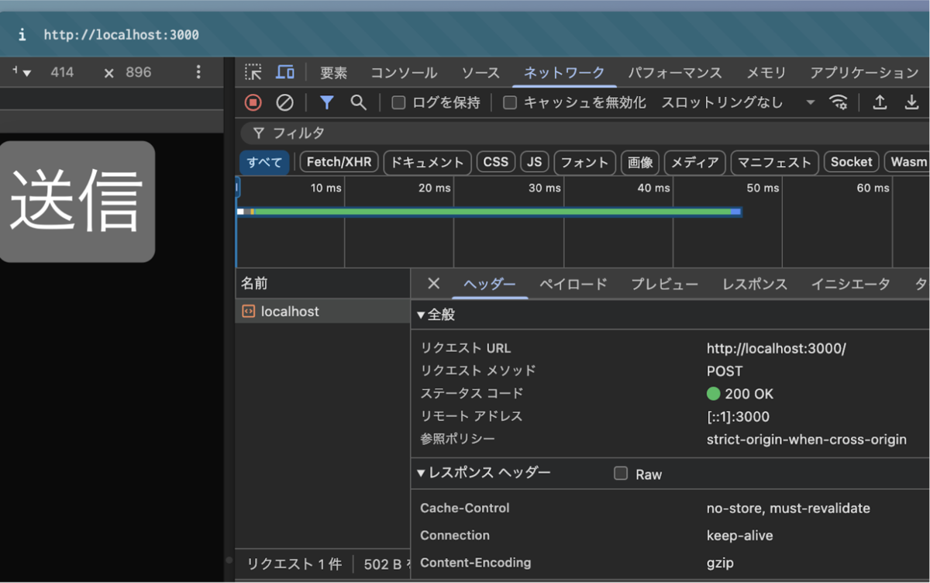Select the すべて filter chip
Screen dimensions: 930x583
264,162
